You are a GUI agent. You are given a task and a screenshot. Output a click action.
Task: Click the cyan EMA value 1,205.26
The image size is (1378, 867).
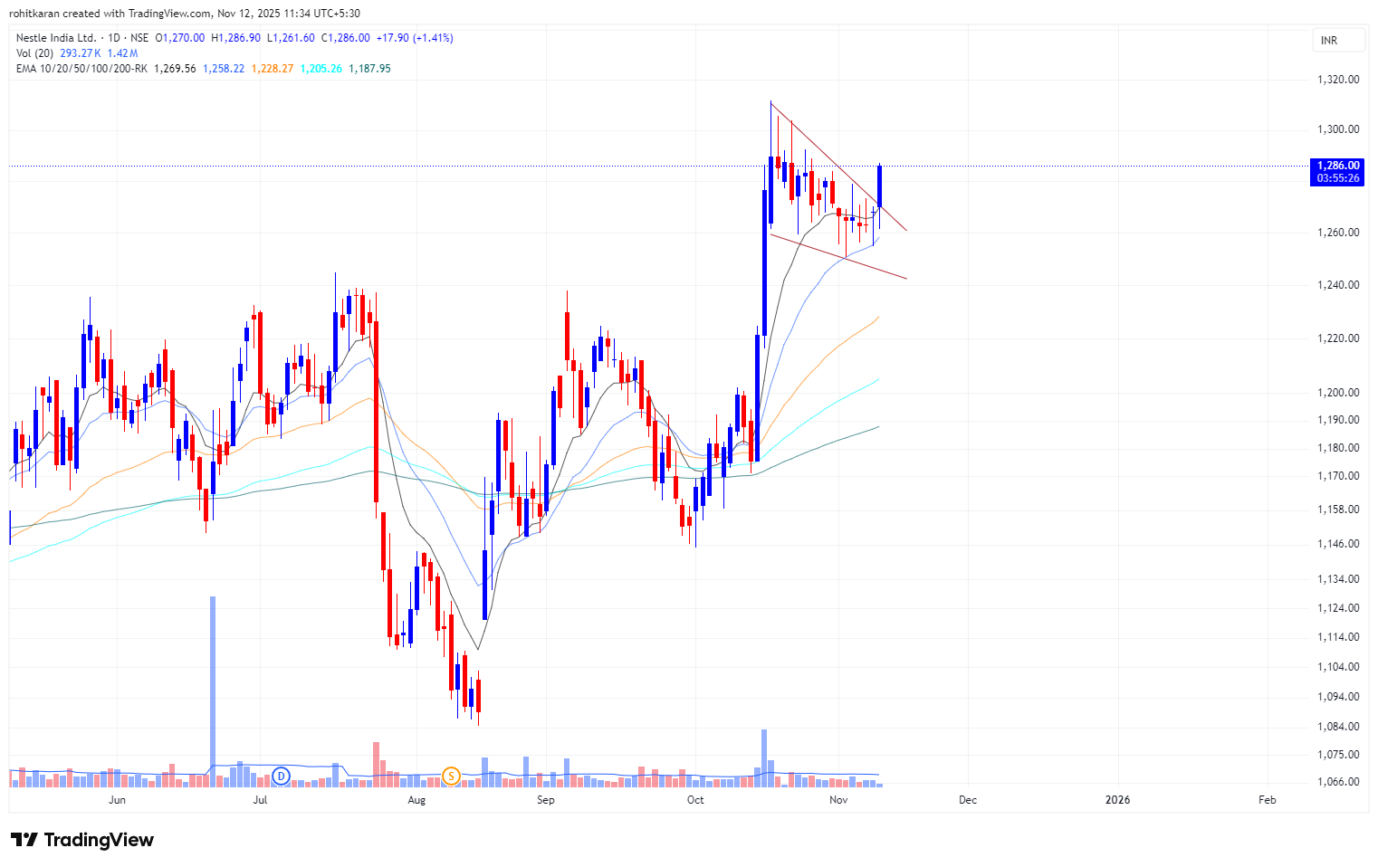click(321, 69)
